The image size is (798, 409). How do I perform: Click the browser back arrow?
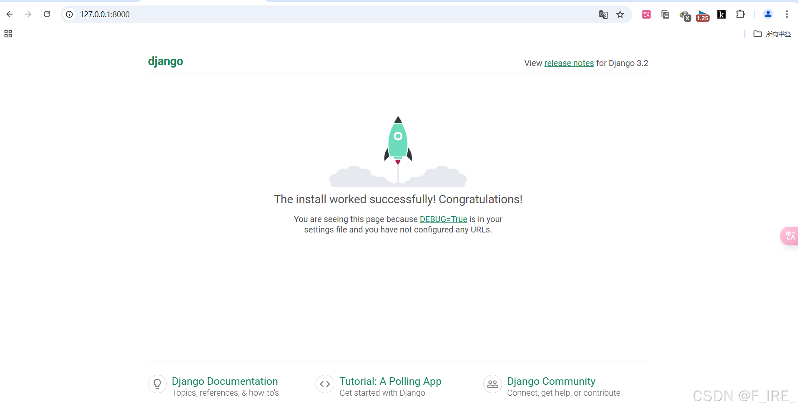click(x=10, y=14)
